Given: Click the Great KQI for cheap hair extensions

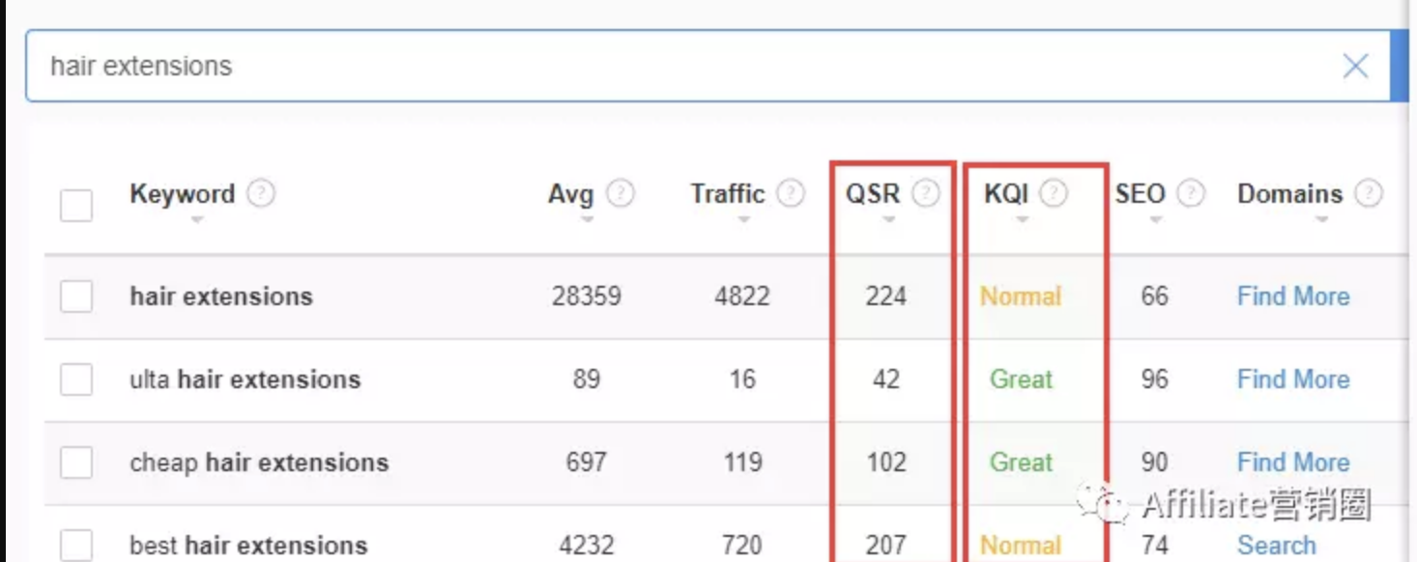Looking at the screenshot, I should [x=1021, y=463].
